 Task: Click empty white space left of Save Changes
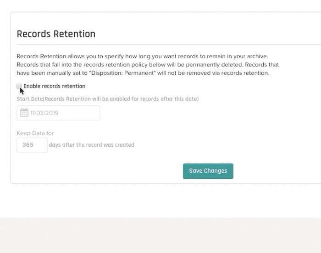98,171
